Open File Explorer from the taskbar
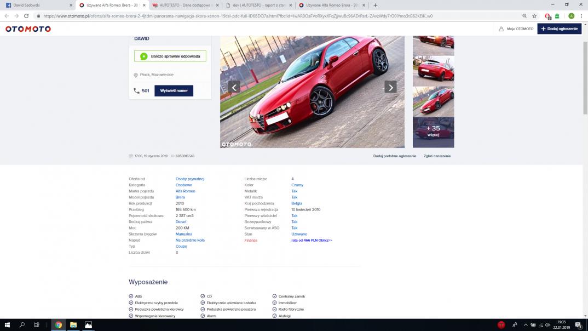The width and height of the screenshot is (588, 331). pyautogui.click(x=73, y=325)
